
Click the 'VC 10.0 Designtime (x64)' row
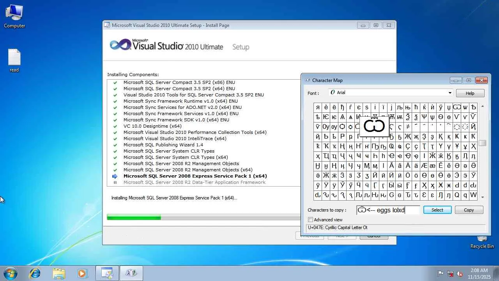pos(152,126)
